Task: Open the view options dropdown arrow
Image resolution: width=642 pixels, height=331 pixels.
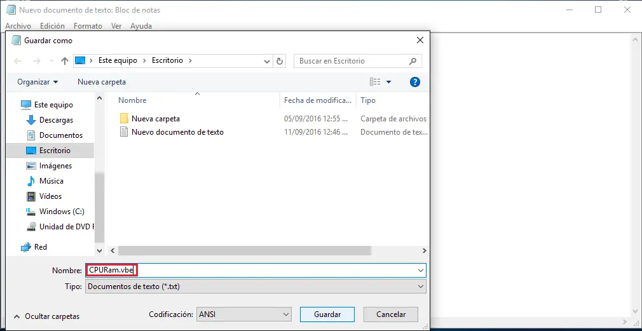Action: tap(388, 82)
